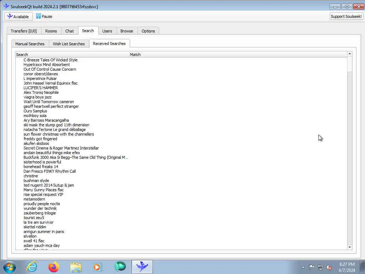This screenshot has width=365, height=274.
Task: Sort by the Search column header
Action: pyautogui.click(x=72, y=55)
